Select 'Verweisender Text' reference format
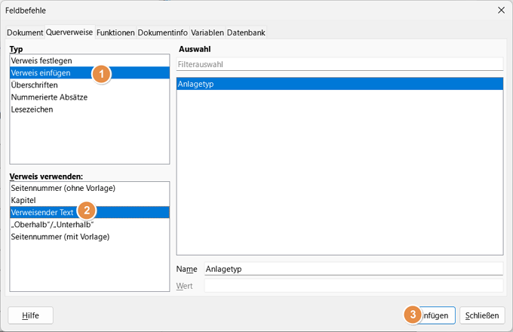 [x=42, y=212]
